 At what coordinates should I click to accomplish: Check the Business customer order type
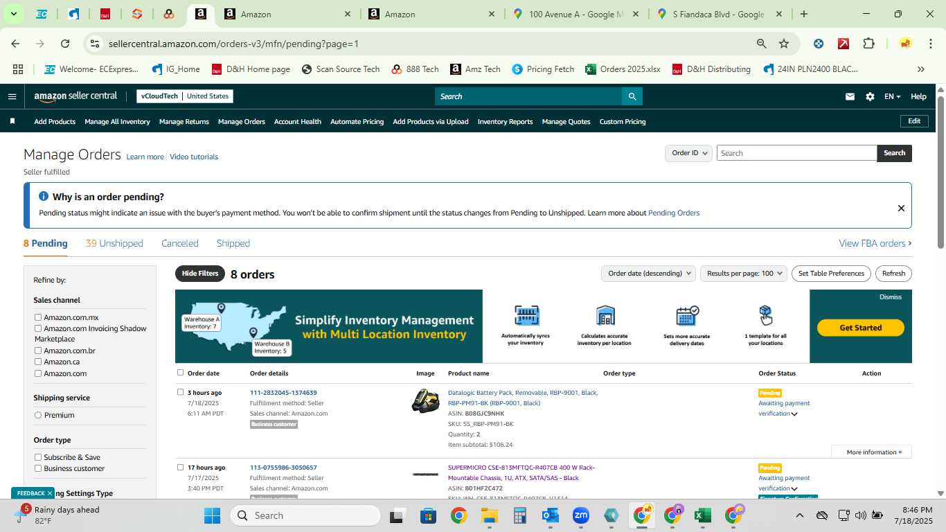pos(38,468)
